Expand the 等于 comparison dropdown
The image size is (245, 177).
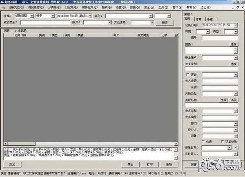[53, 16]
